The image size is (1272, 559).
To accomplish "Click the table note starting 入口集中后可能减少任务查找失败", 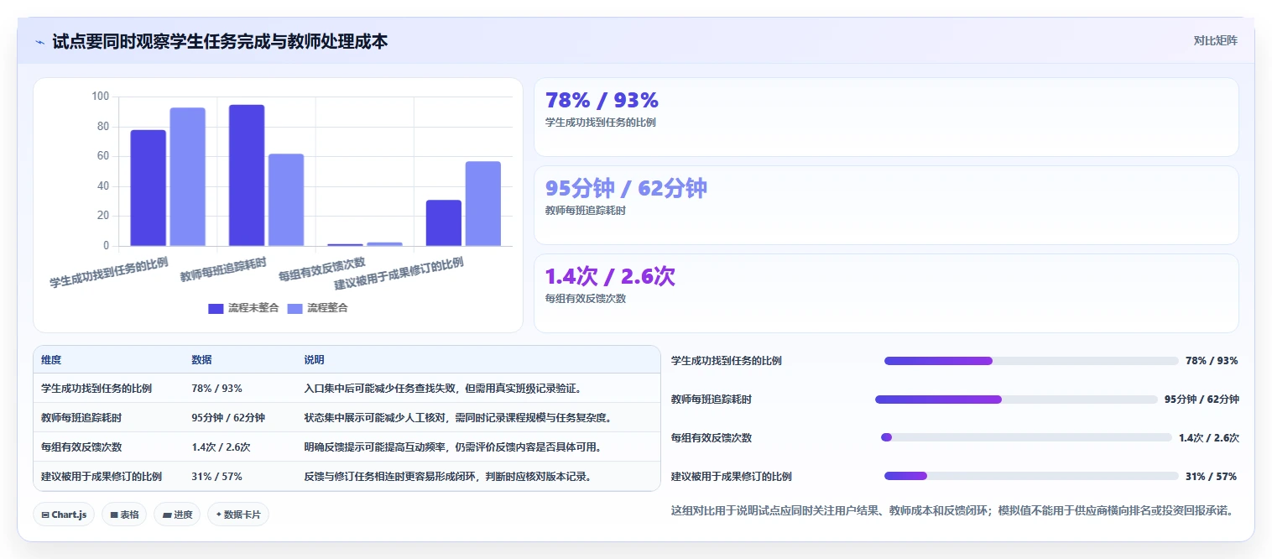I will (443, 389).
